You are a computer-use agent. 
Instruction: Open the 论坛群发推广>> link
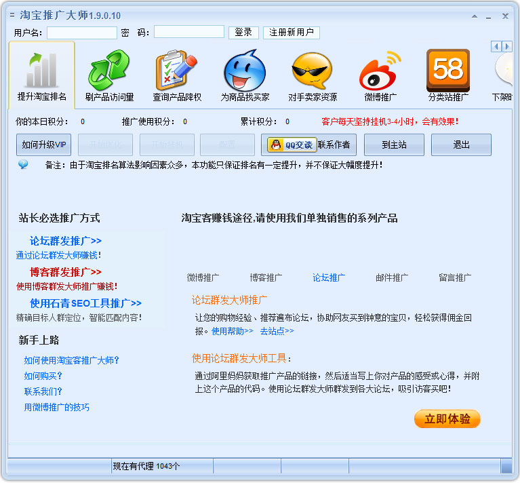tap(66, 241)
